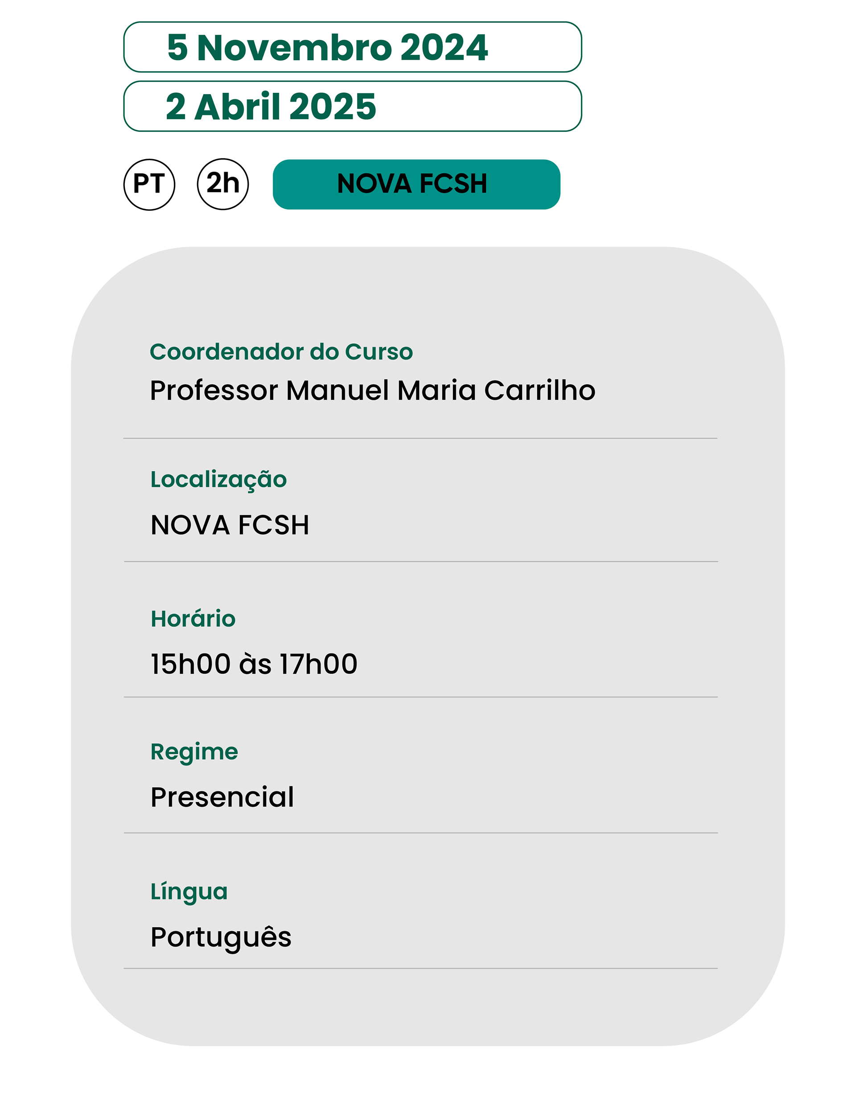This screenshot has width=856, height=1103.
Task: Select the 15h00 às 17h00 time text
Action: (x=254, y=663)
